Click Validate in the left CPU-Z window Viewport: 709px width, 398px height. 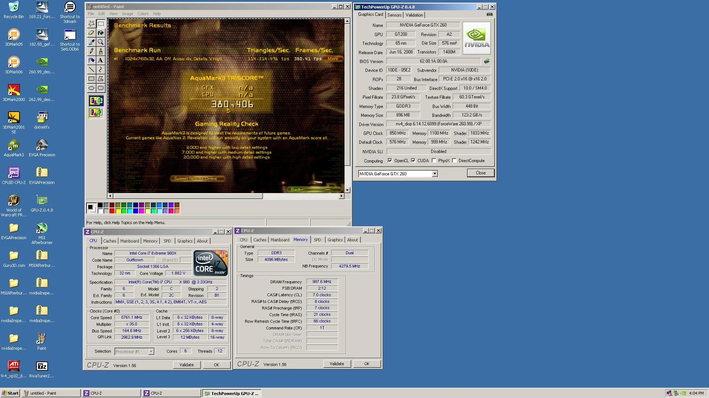coord(187,365)
